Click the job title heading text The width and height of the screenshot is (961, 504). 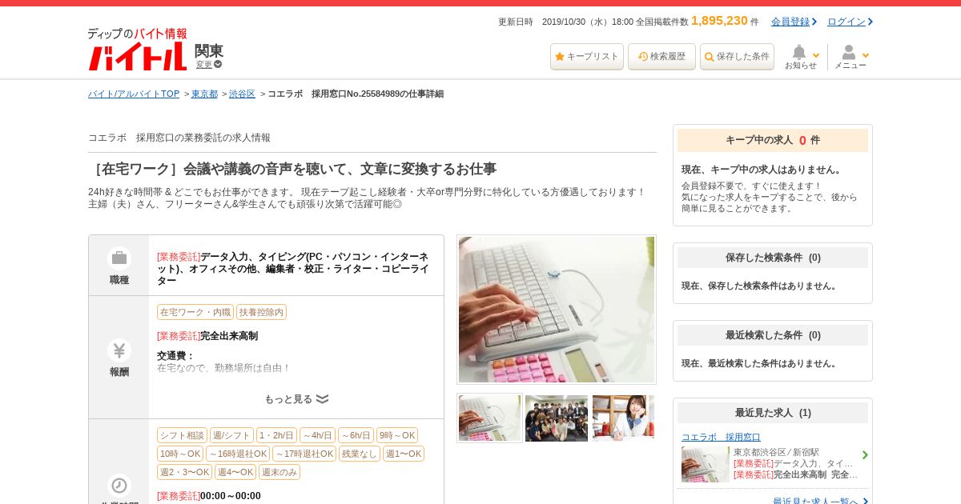pos(293,169)
